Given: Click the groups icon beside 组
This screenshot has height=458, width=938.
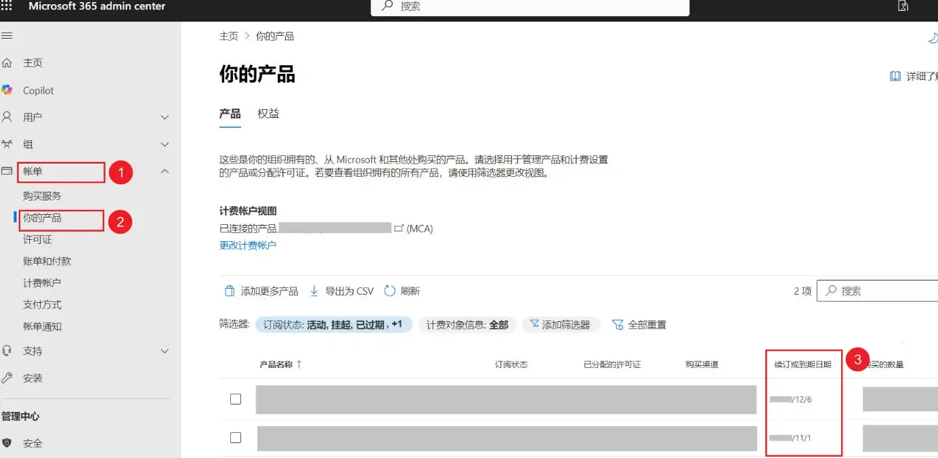Looking at the screenshot, I should [x=7, y=144].
